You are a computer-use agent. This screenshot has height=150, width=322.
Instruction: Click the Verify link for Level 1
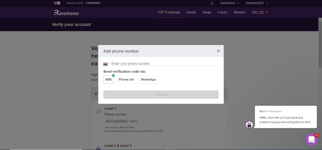[x=134, y=121]
